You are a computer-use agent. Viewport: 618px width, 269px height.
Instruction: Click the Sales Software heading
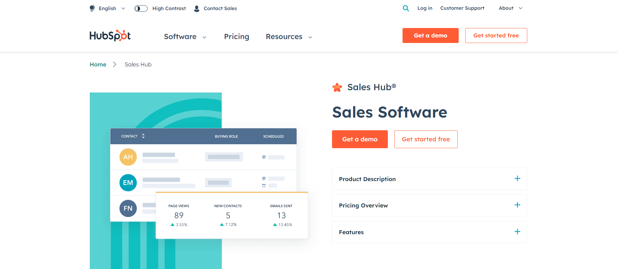pyautogui.click(x=389, y=112)
